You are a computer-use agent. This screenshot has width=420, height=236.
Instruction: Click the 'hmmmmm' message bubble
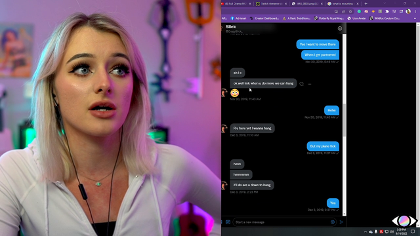[241, 174]
